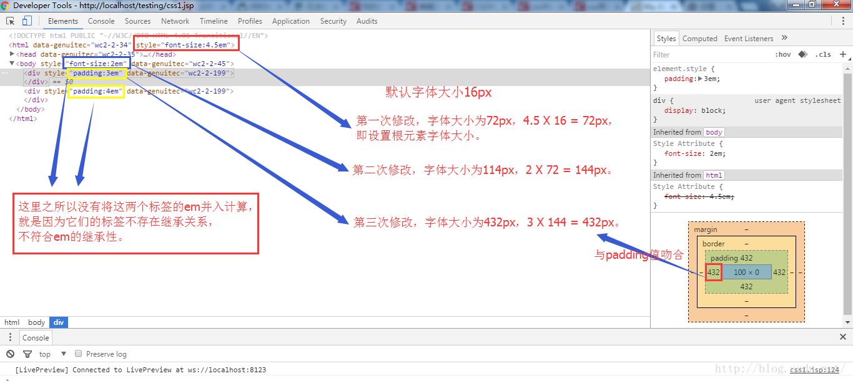The width and height of the screenshot is (853, 381).
Task: Click the left padding 432 value in box model
Action: (x=714, y=272)
